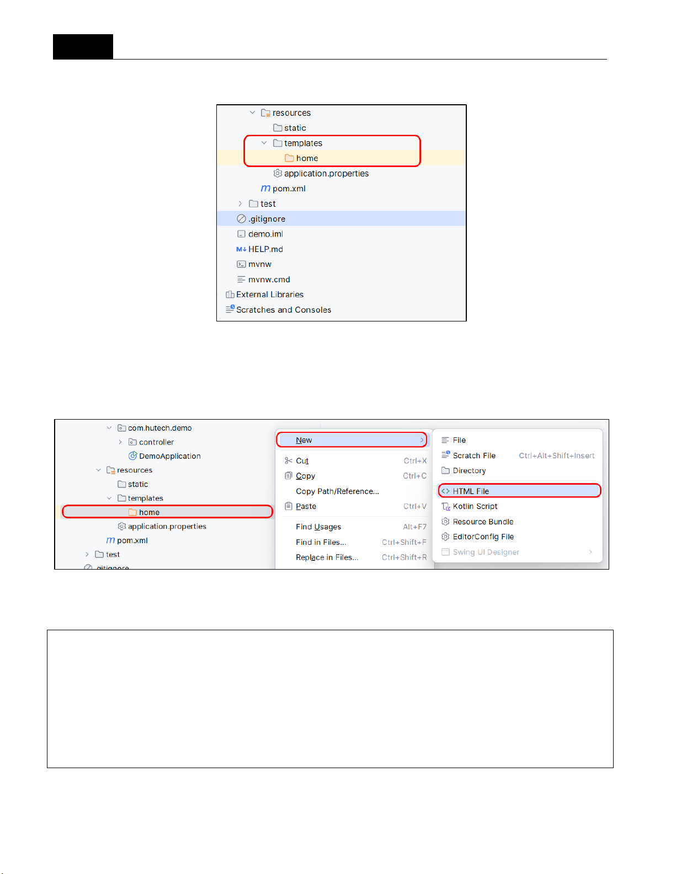The width and height of the screenshot is (676, 874).
Task: Select Copy Path/Reference menu entry
Action: click(337, 491)
